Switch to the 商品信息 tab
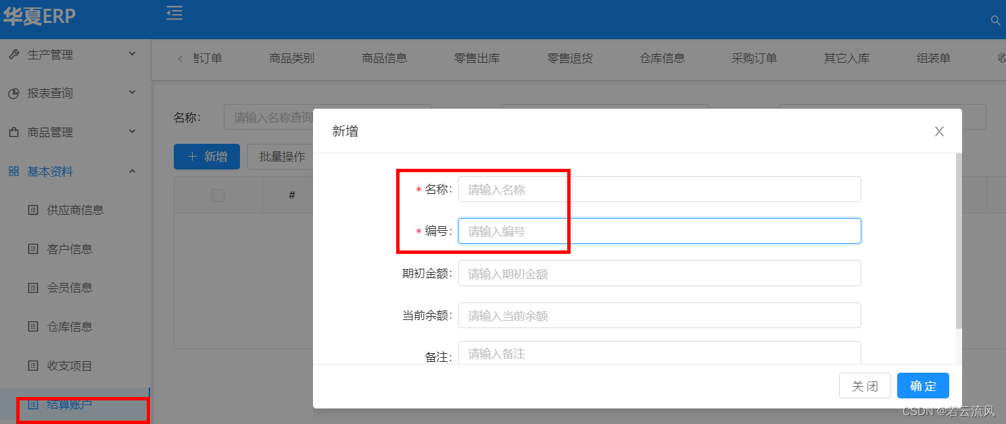Viewport: 1006px width, 424px height. coord(385,58)
